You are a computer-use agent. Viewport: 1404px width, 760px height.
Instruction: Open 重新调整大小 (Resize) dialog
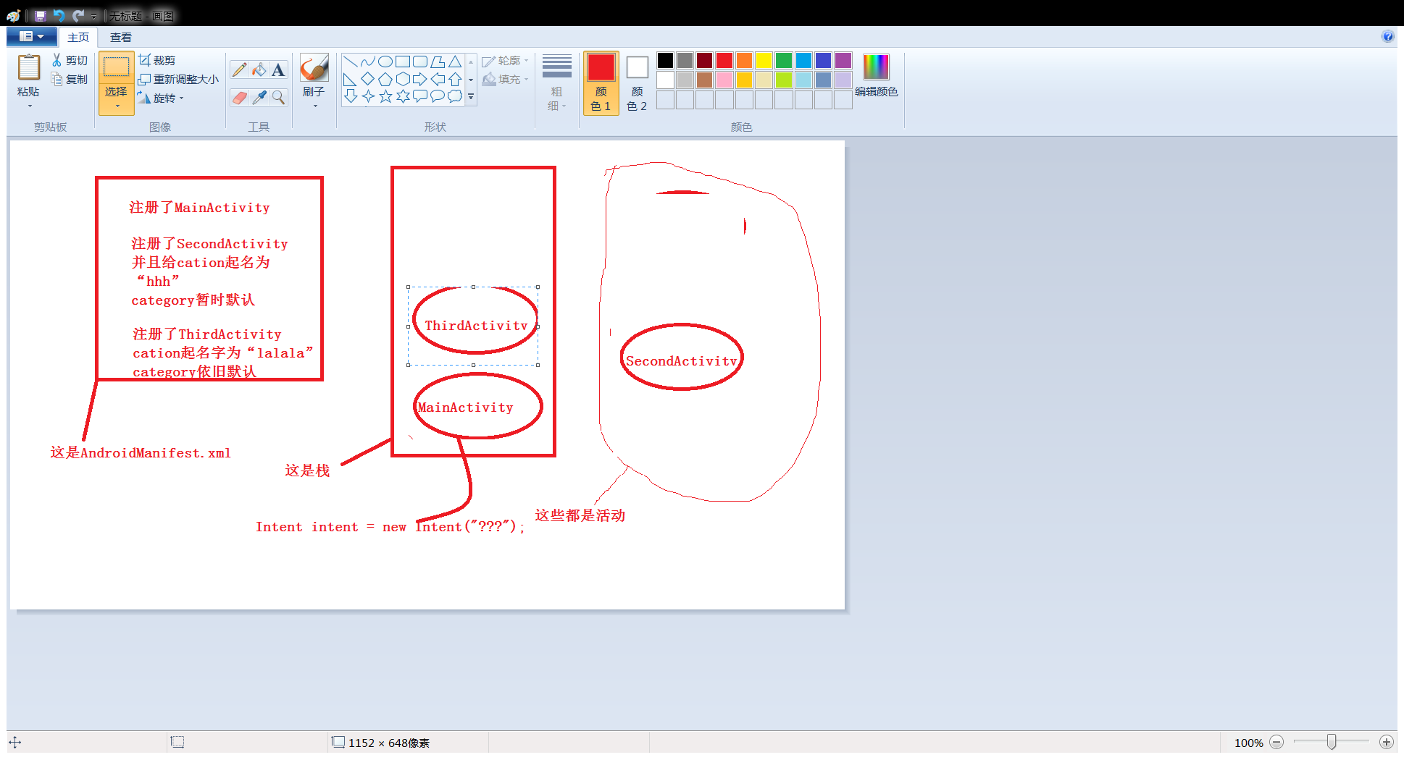coord(178,79)
